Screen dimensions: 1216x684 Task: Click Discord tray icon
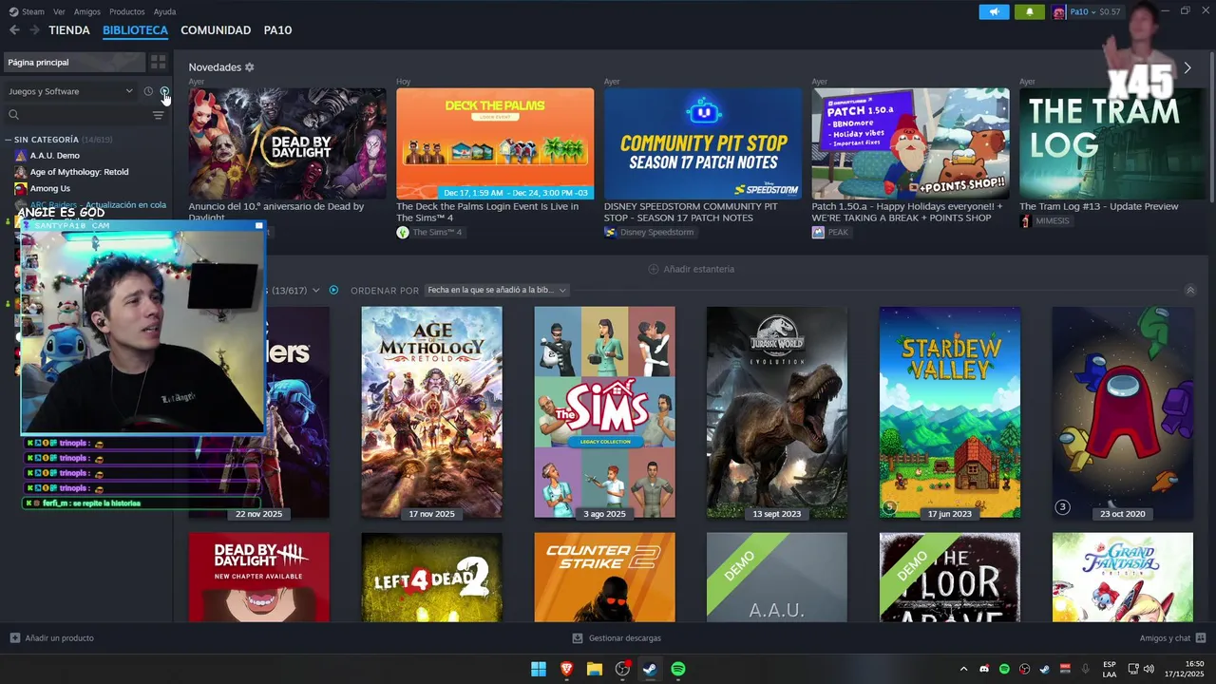click(x=984, y=669)
